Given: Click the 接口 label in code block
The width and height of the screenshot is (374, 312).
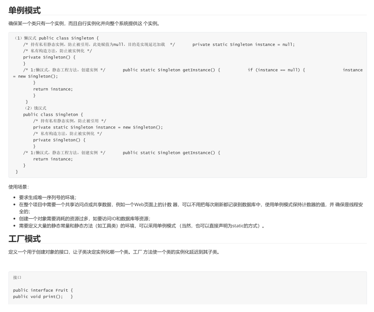Looking at the screenshot, I should (17, 278).
